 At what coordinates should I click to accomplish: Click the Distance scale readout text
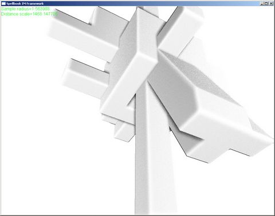click(x=29, y=14)
